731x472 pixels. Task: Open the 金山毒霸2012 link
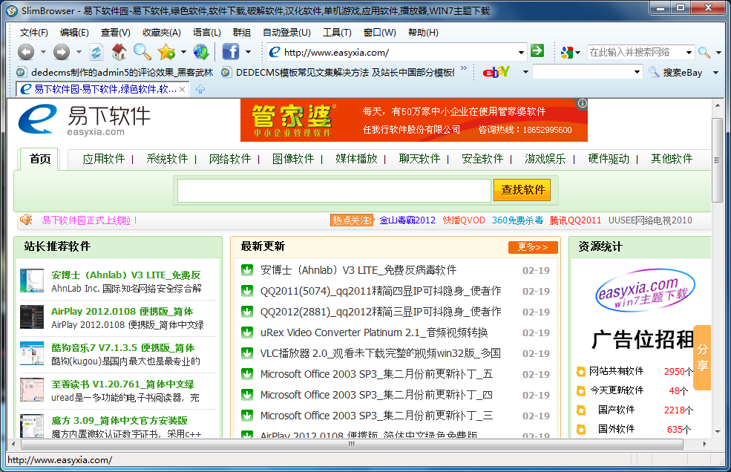pyautogui.click(x=407, y=220)
